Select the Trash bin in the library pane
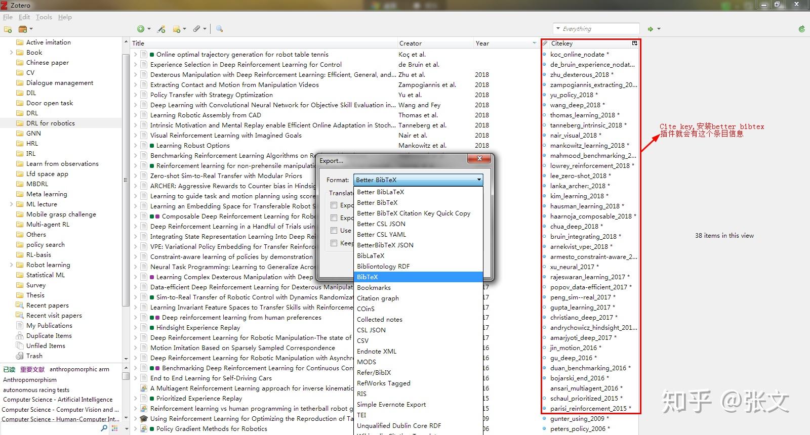Viewport: 810px width, 435px height. click(x=34, y=356)
